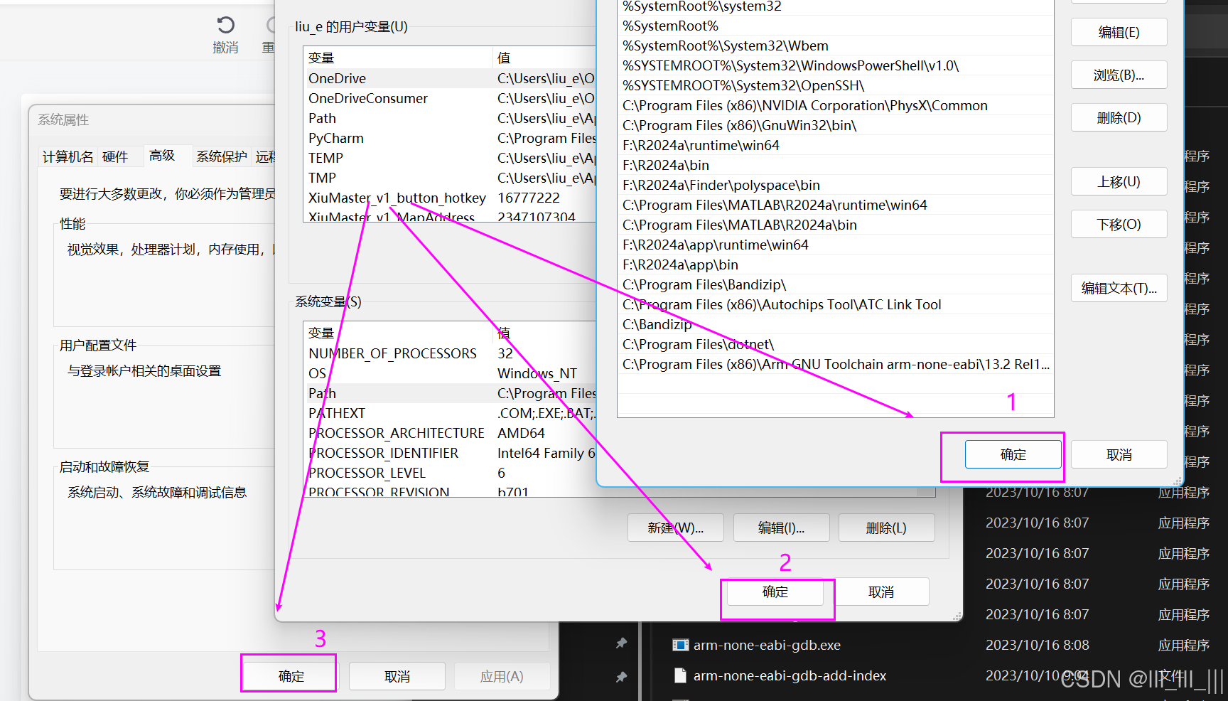Move a path entry up using 上移(U)
This screenshot has width=1228, height=701.
[x=1119, y=181]
